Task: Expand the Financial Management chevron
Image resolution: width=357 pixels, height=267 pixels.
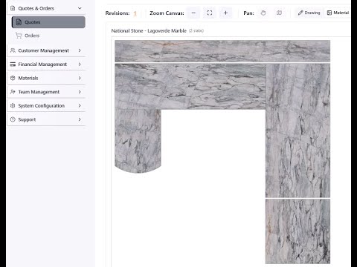Action: [80, 65]
